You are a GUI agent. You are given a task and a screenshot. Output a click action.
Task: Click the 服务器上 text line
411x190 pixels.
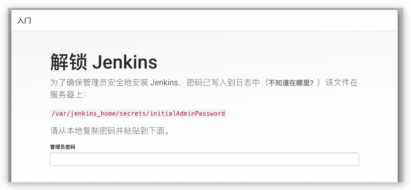(68, 95)
